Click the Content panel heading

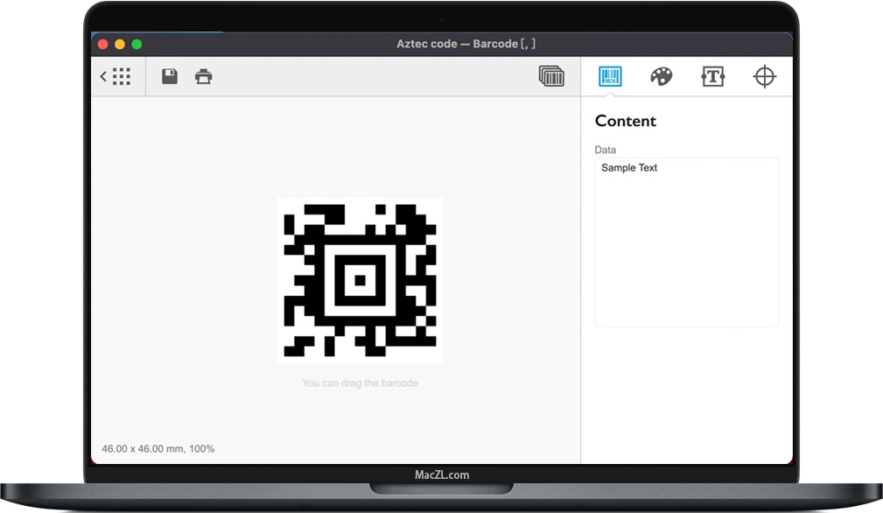coord(626,121)
